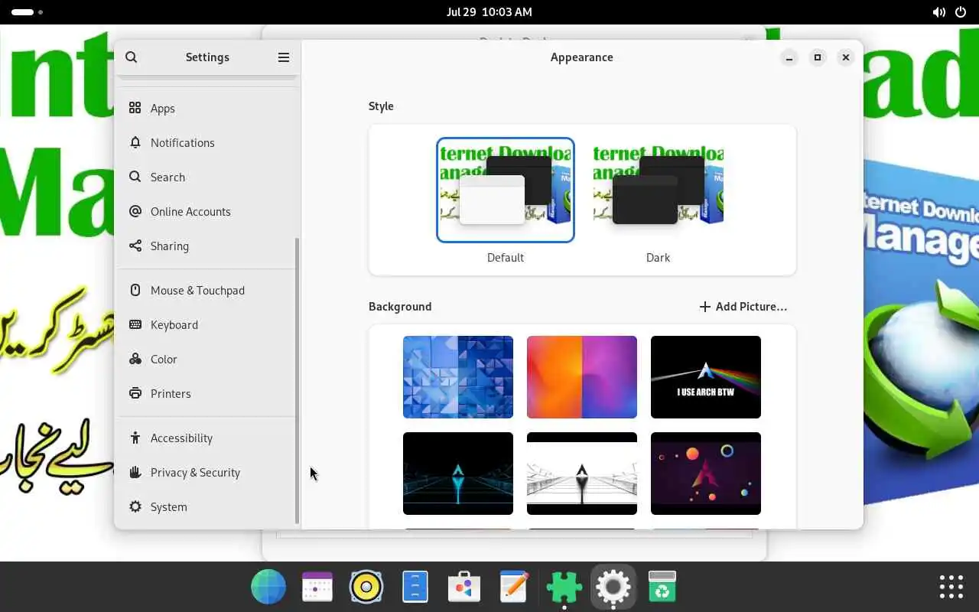Go to Privacy & Security
Viewport: 979px width, 612px height.
pyautogui.click(x=207, y=473)
